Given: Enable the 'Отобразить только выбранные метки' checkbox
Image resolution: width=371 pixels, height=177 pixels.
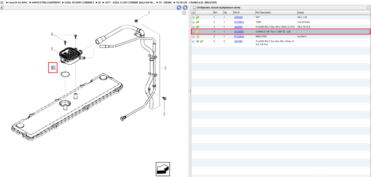Looking at the screenshot, I should coord(194,7).
